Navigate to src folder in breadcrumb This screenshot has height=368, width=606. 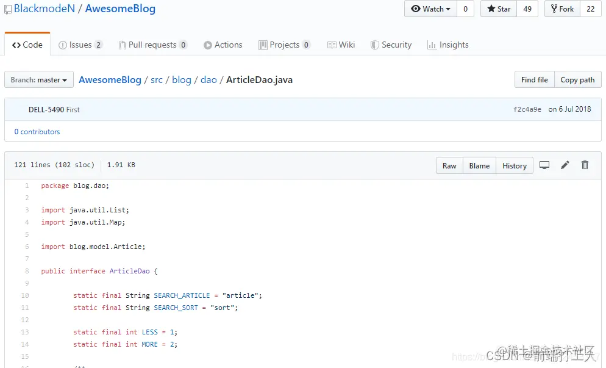157,80
